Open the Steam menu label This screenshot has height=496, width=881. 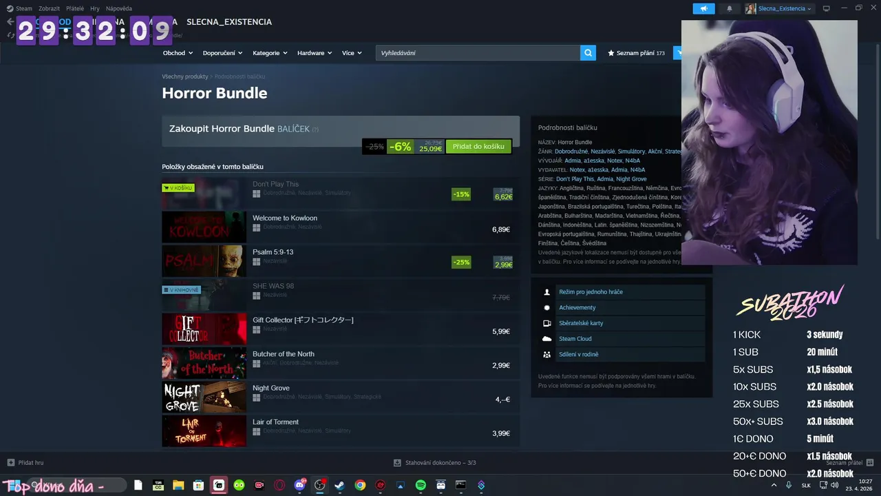[x=24, y=8]
